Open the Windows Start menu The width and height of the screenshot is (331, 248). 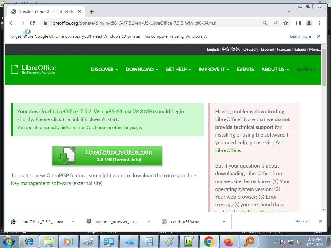9,242
